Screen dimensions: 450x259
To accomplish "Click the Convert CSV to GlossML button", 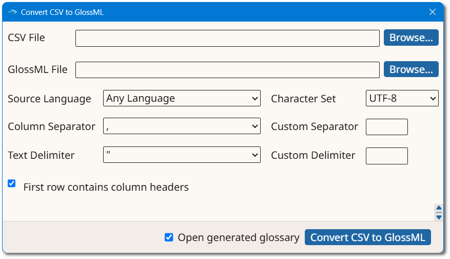I will click(367, 237).
